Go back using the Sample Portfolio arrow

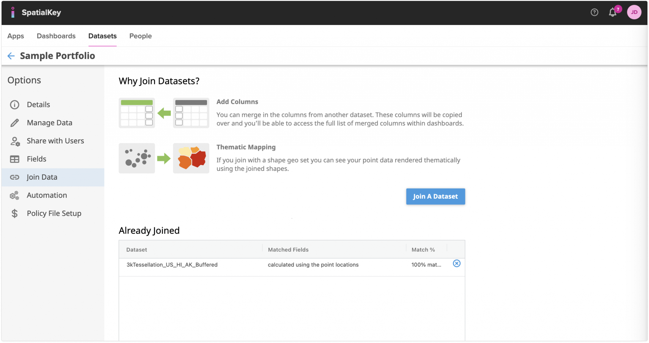coord(11,56)
